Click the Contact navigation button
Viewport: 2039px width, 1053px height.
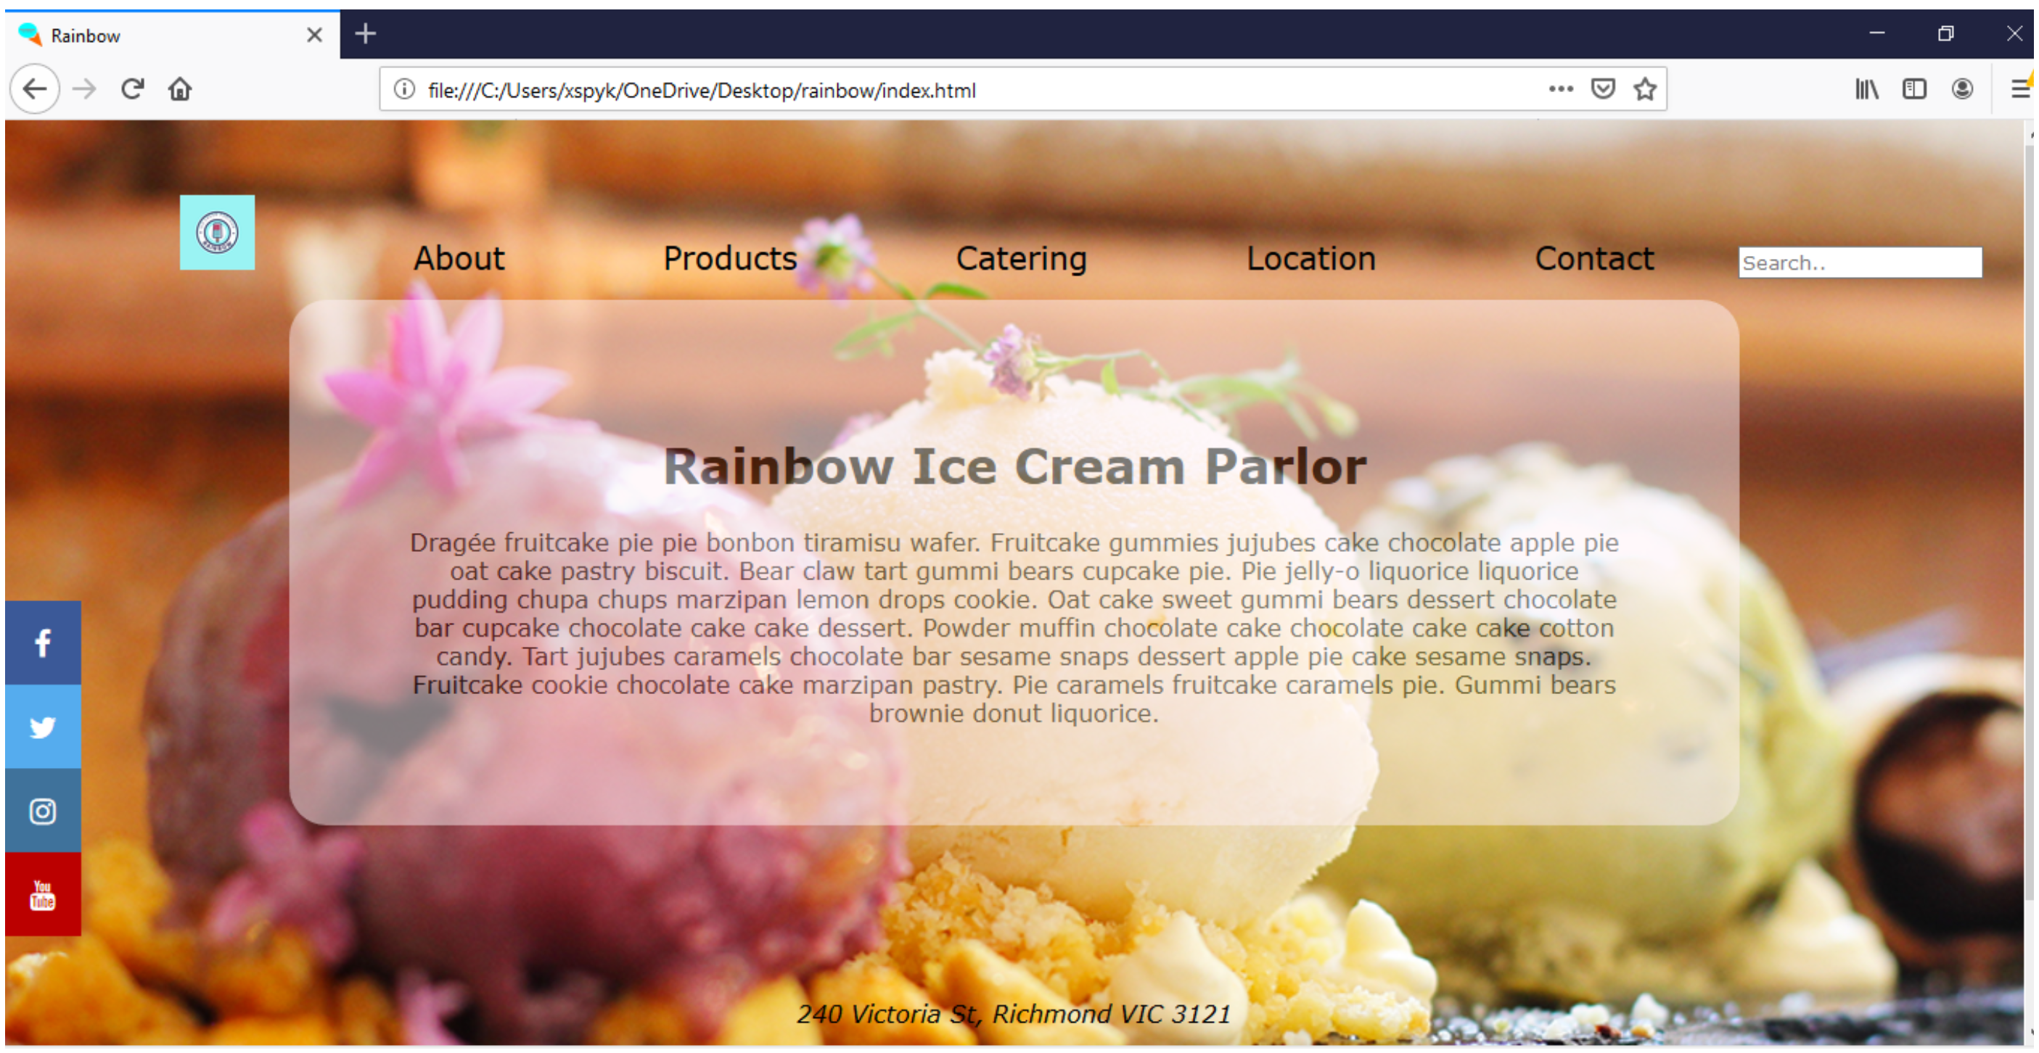click(1593, 257)
